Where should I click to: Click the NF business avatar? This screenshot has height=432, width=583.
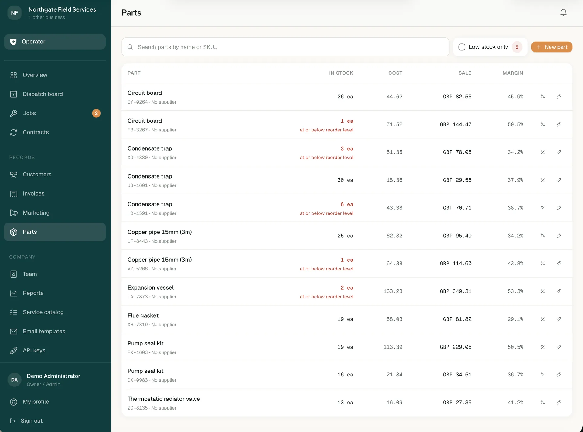[14, 13]
